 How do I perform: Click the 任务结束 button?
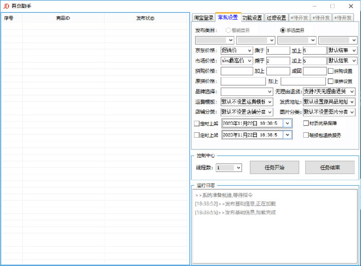click(x=330, y=167)
